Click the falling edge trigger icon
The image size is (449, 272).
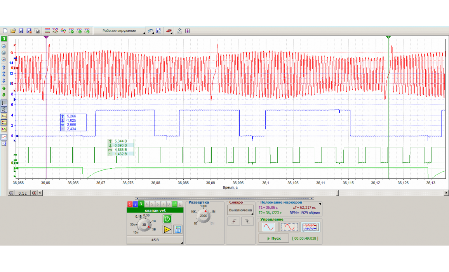[247, 221]
